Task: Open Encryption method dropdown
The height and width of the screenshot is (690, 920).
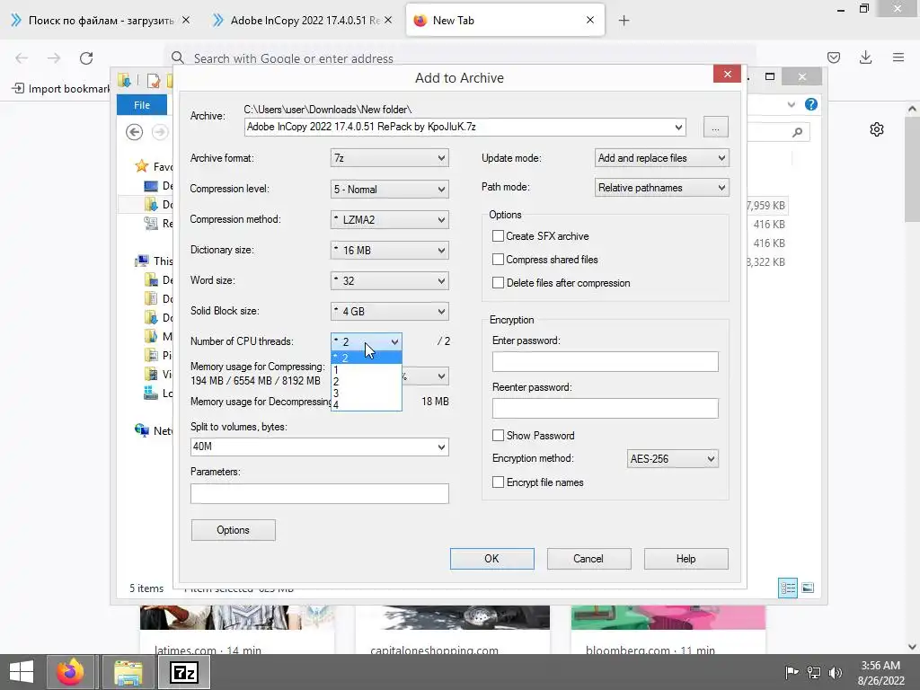Action: [x=672, y=459]
